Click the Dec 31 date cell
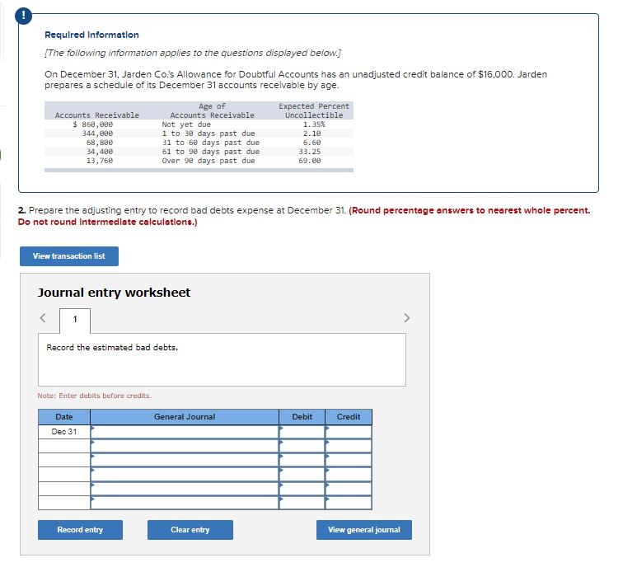 [x=64, y=432]
